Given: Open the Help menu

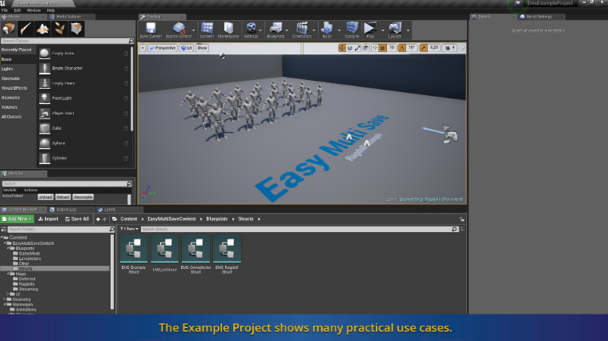Looking at the screenshot, I should pyautogui.click(x=50, y=10).
